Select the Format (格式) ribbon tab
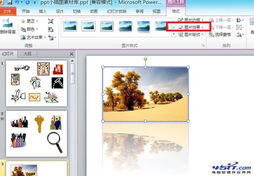The width and height of the screenshot is (254, 176). click(176, 11)
